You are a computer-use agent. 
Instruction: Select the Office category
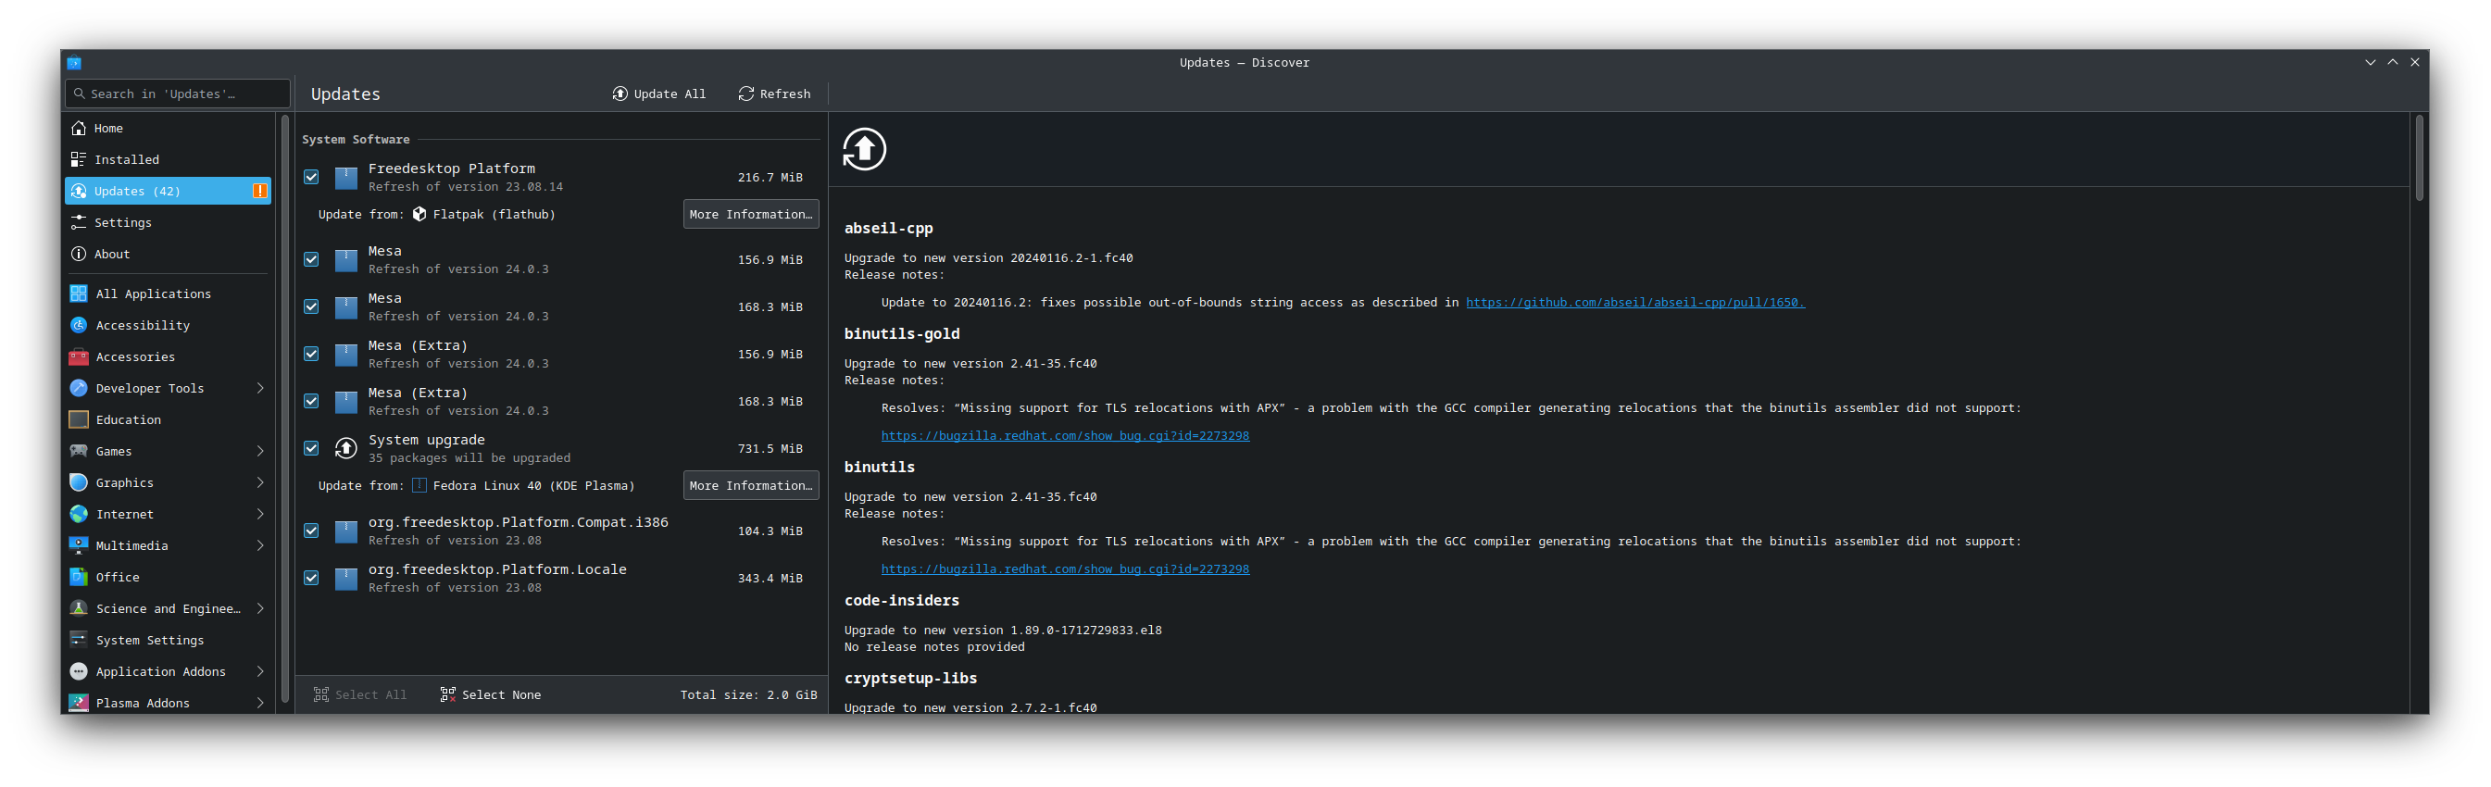[x=169, y=576]
